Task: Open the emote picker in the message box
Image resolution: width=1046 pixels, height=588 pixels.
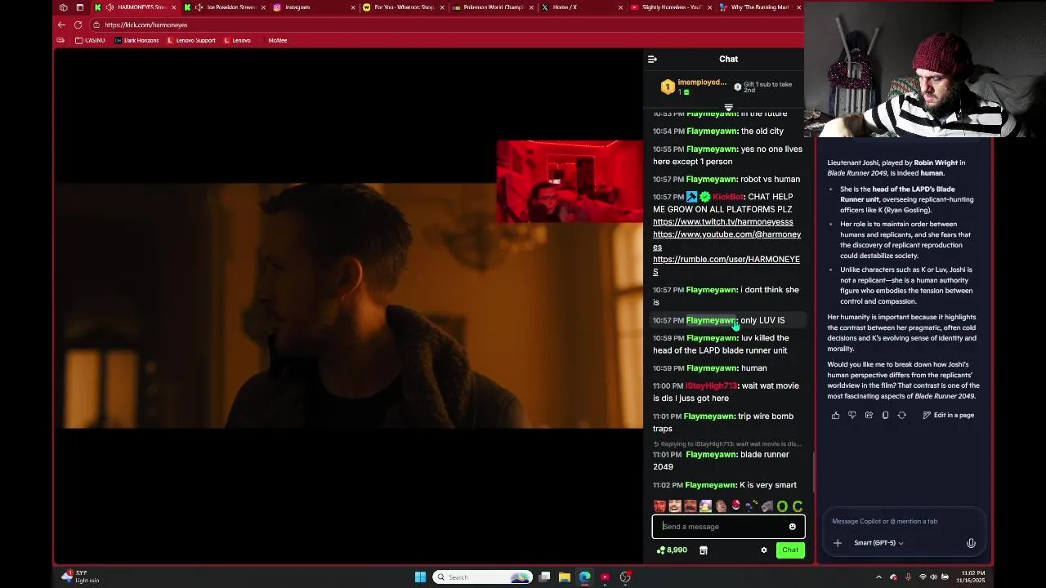Action: tap(792, 527)
